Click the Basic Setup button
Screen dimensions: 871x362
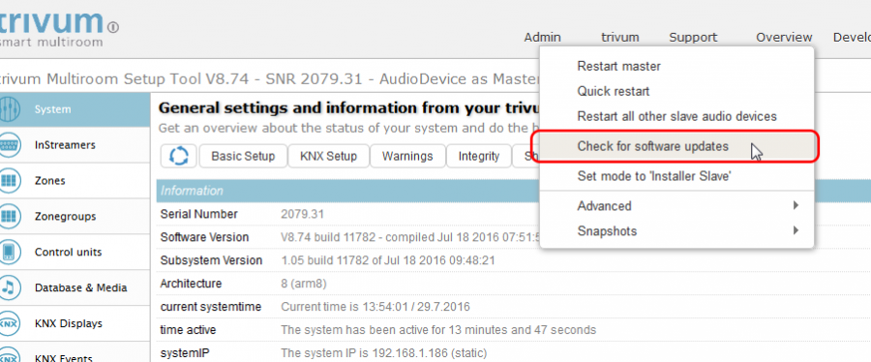[x=243, y=156]
